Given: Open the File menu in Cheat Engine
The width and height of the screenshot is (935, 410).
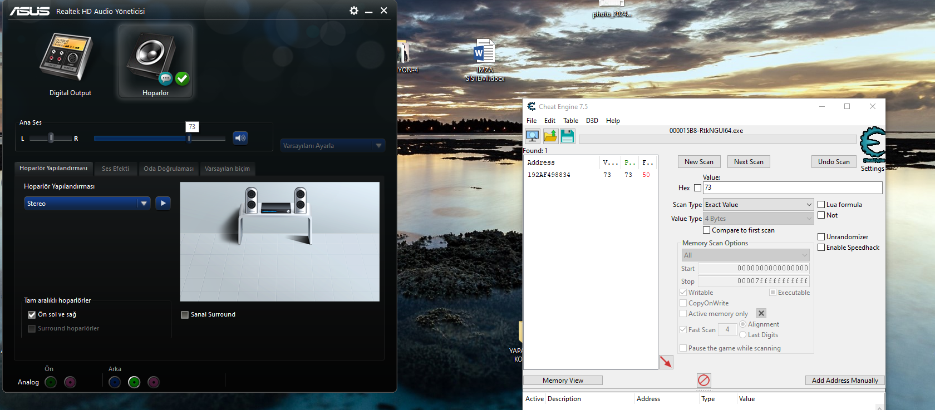Looking at the screenshot, I should point(532,121).
